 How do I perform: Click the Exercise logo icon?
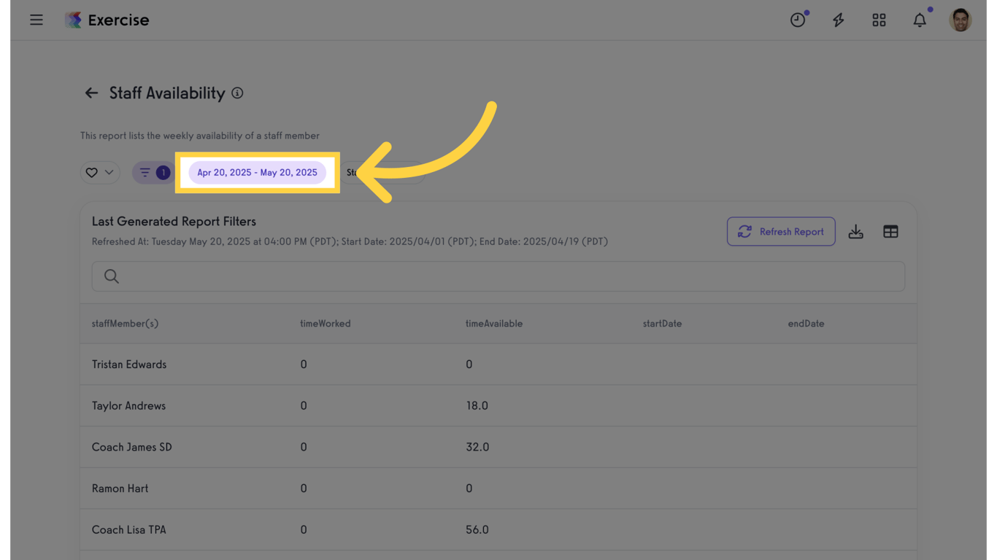pyautogui.click(x=73, y=20)
